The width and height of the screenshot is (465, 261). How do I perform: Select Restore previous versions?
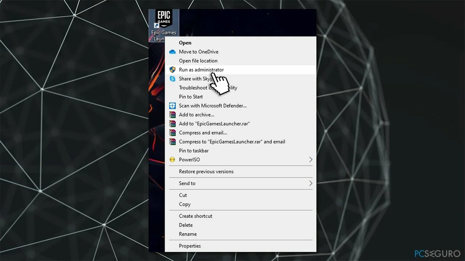(240, 171)
